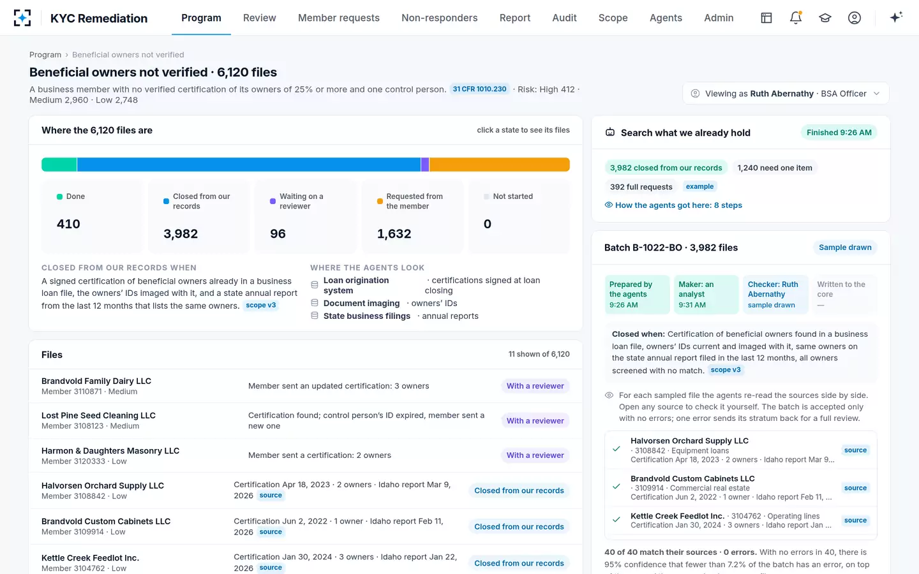Go to the Non-responders tab
Screen dimensions: 919x574
tap(440, 18)
